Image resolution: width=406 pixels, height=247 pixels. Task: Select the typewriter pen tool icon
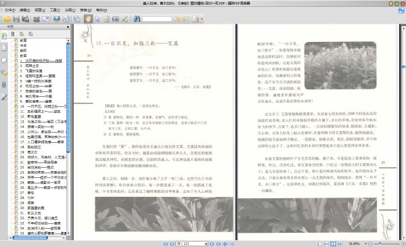click(125, 19)
